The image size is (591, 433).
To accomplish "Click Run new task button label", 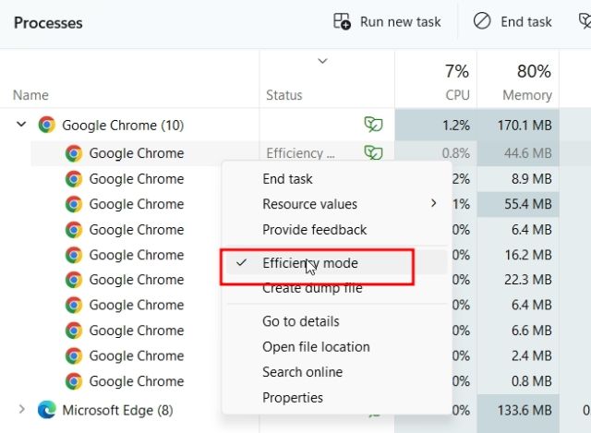I will click(400, 22).
